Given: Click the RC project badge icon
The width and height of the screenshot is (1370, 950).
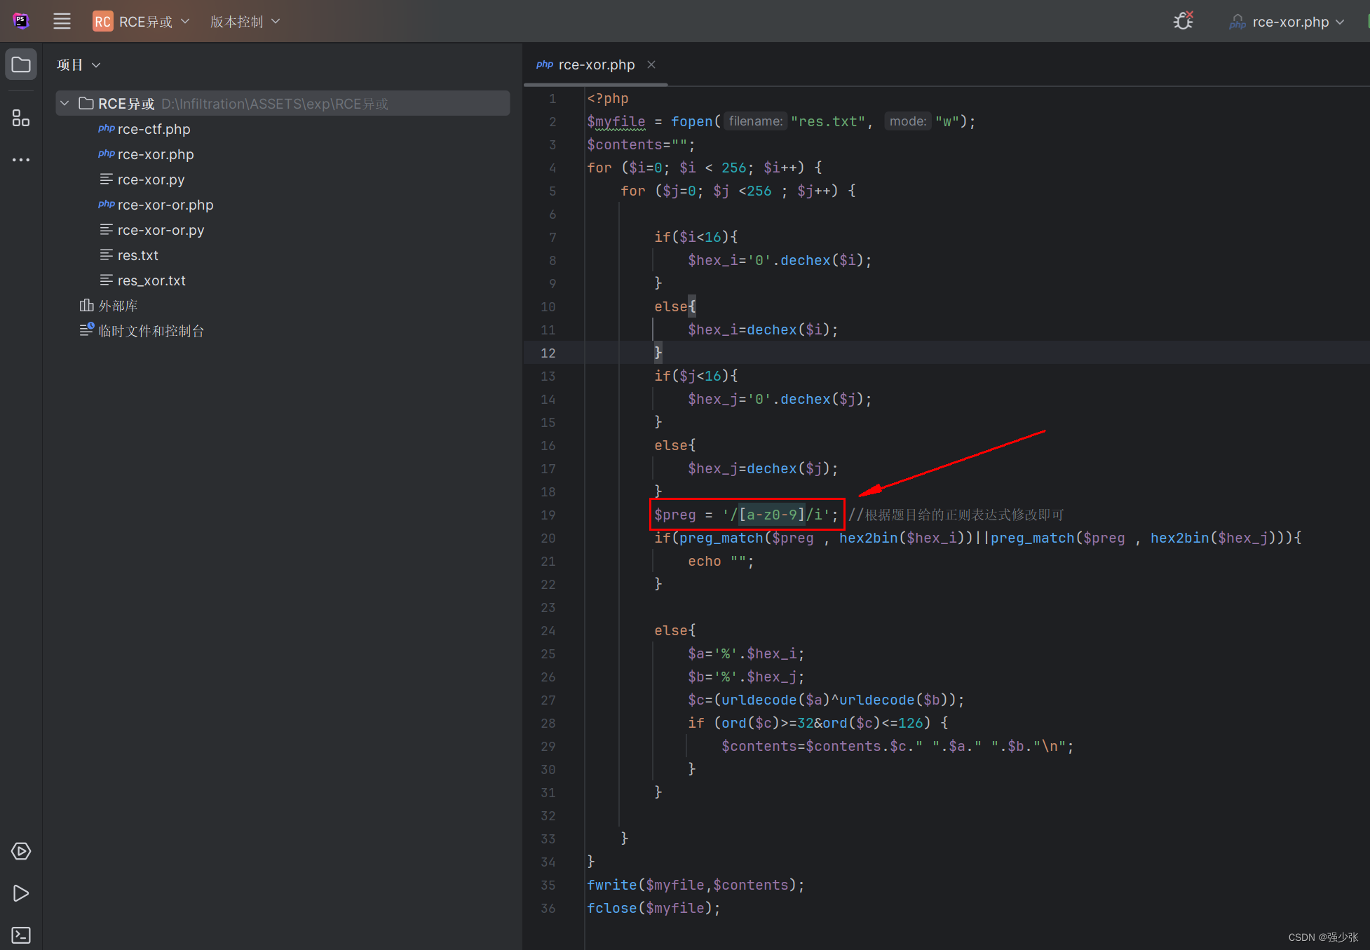Looking at the screenshot, I should (102, 21).
